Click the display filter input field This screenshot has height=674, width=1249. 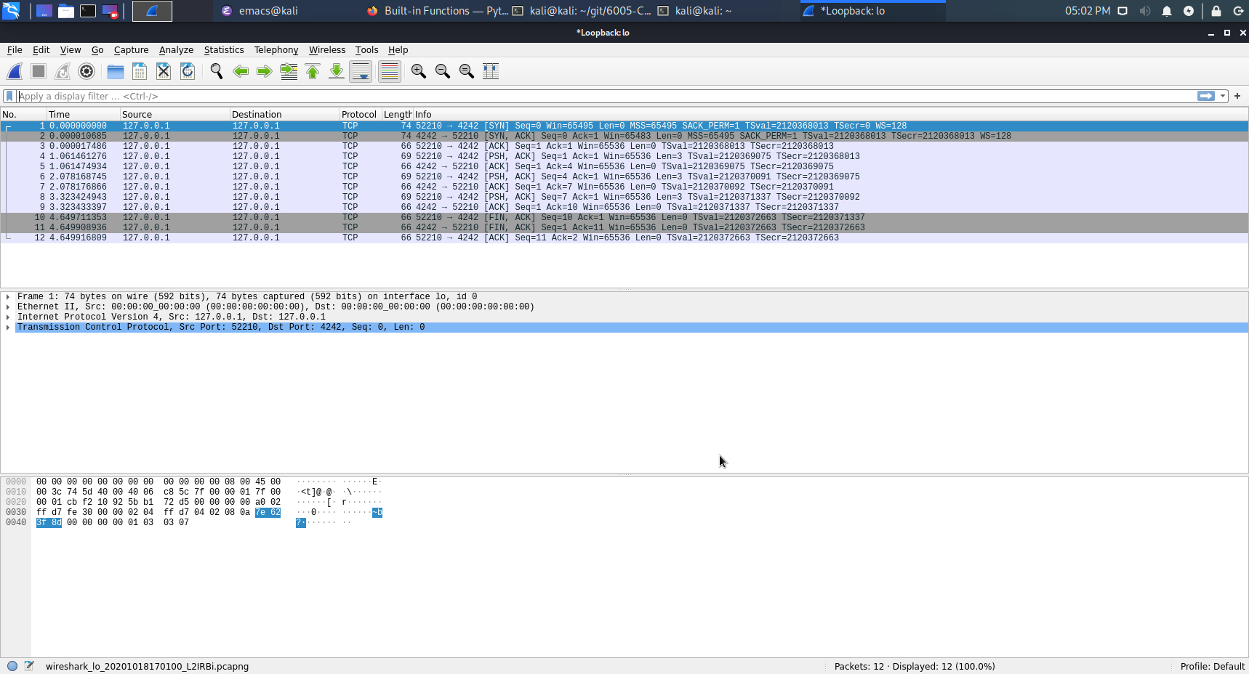pyautogui.click(x=582, y=96)
